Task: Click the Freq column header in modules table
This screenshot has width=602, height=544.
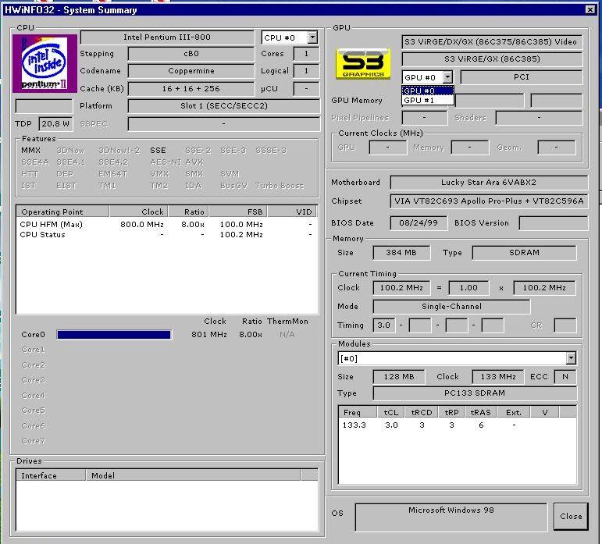Action: [358, 412]
